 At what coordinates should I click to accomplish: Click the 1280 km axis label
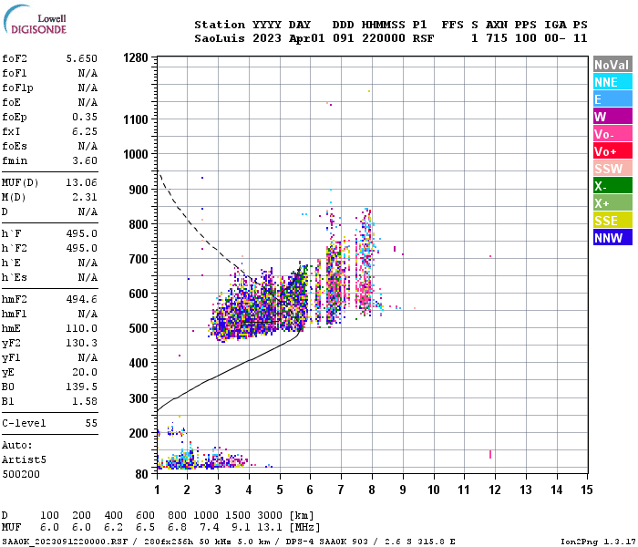pos(136,57)
